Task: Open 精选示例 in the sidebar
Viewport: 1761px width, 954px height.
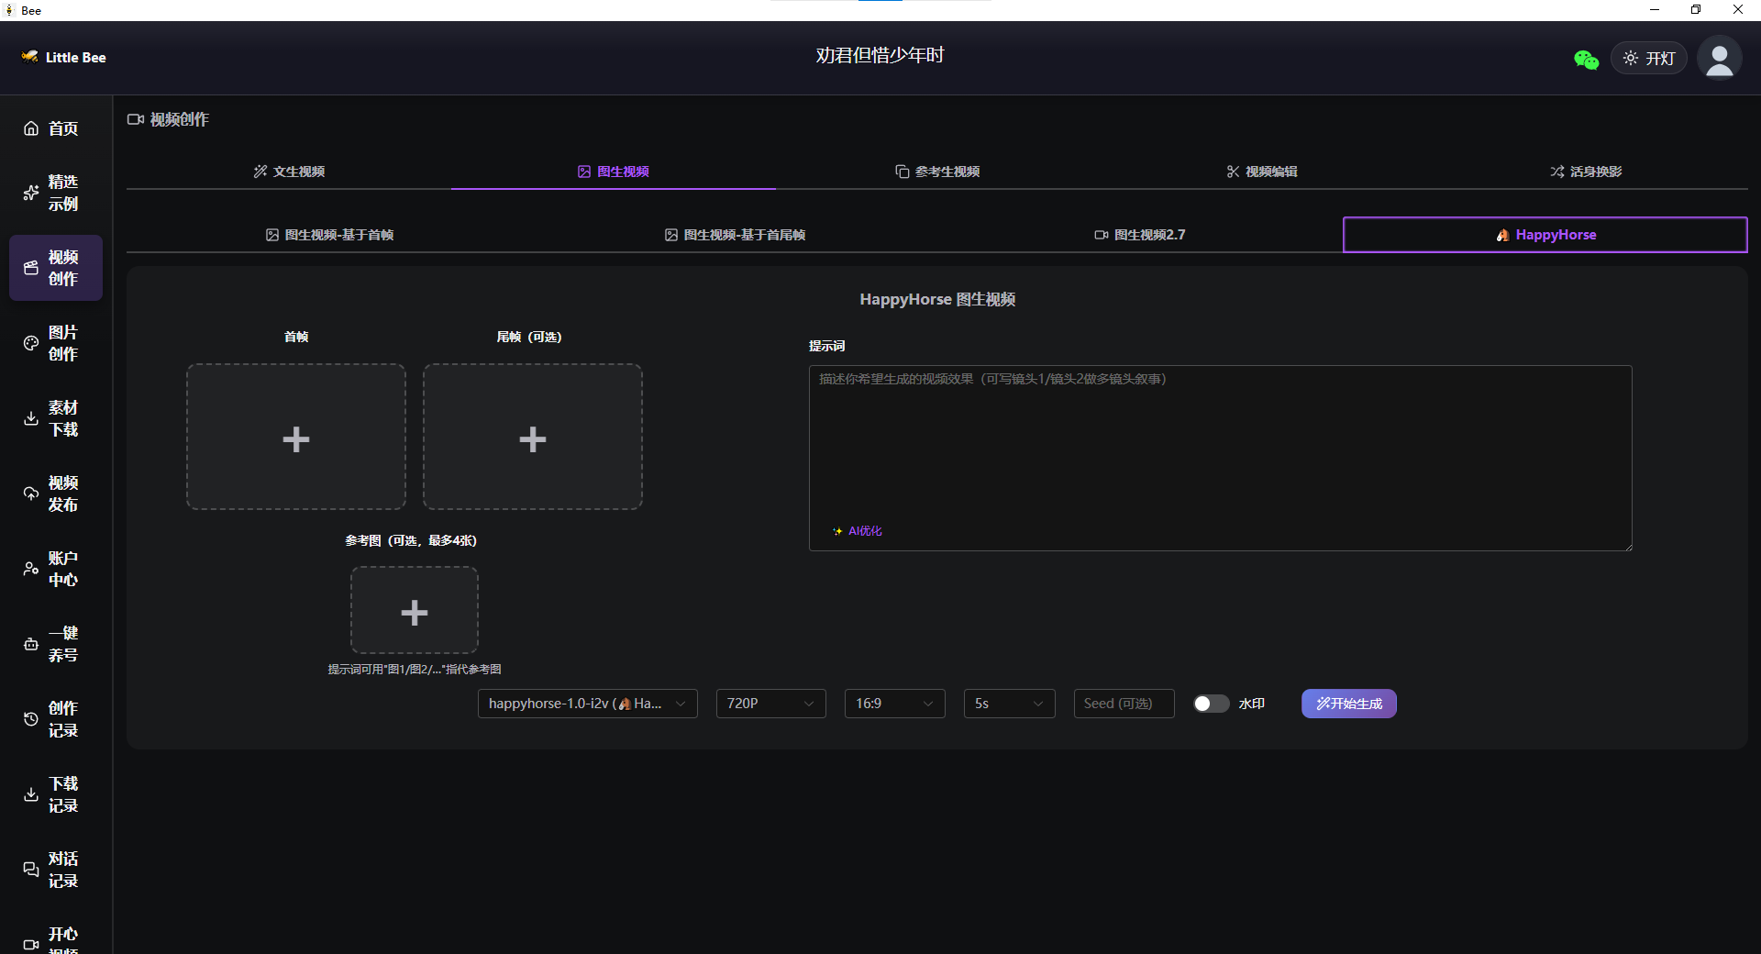Action: (x=56, y=193)
